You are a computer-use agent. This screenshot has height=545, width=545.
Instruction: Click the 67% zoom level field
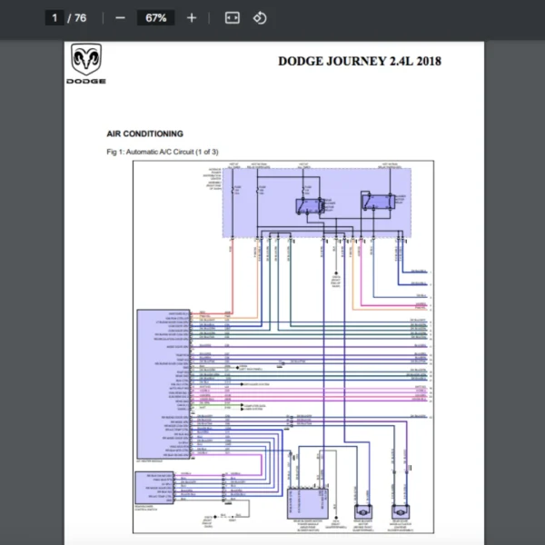point(155,18)
